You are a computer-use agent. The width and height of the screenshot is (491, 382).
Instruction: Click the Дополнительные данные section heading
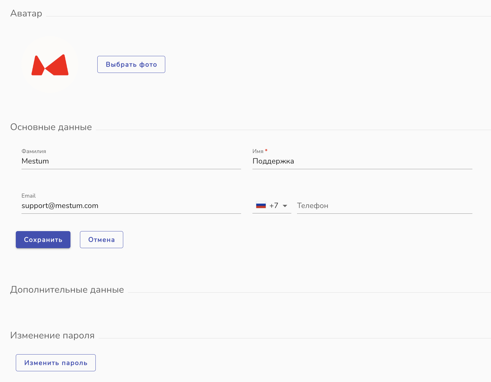(67, 290)
